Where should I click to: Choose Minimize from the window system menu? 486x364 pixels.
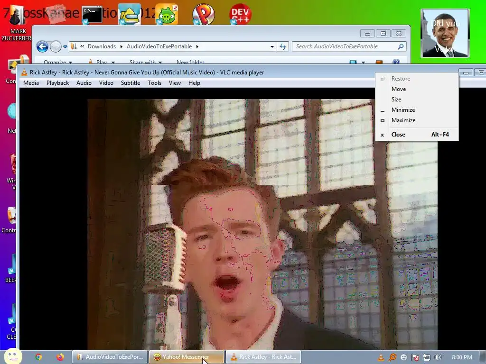(x=417, y=110)
